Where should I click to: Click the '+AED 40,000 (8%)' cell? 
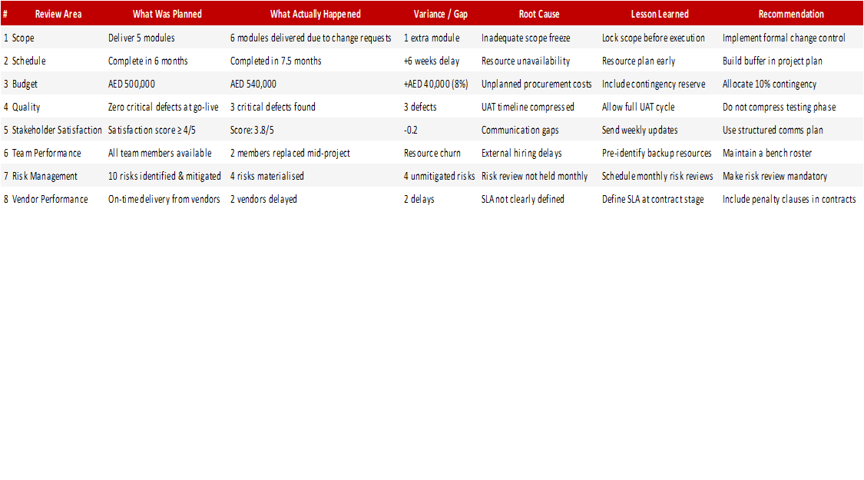click(436, 84)
